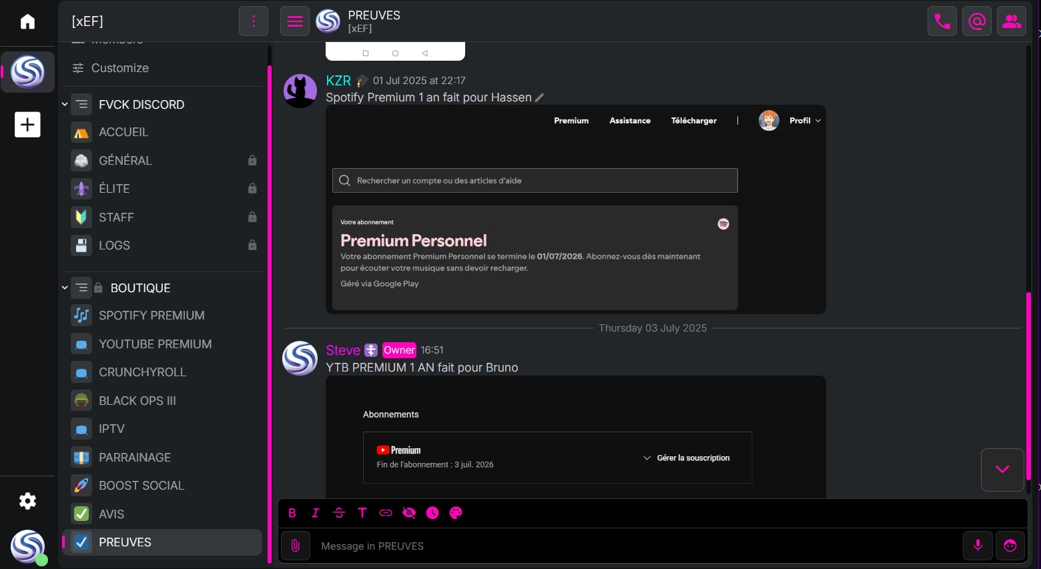Toggle spoiler with crossed-eye icon
The height and width of the screenshot is (569, 1041).
pos(409,513)
